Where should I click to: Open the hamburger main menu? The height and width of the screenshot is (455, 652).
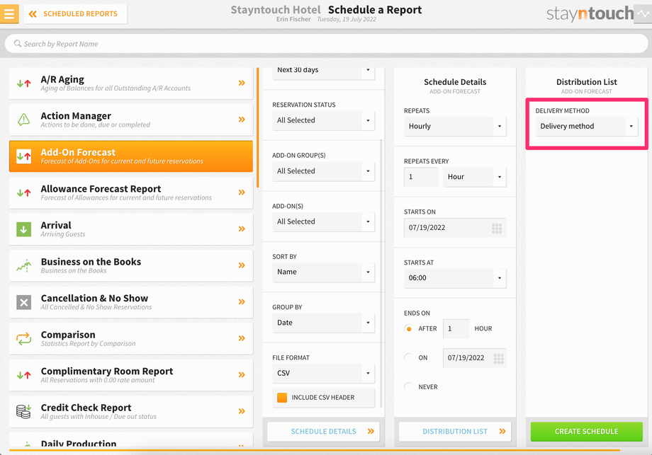click(9, 13)
